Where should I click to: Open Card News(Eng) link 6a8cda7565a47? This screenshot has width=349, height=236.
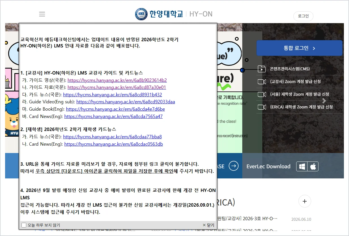coord(114,116)
